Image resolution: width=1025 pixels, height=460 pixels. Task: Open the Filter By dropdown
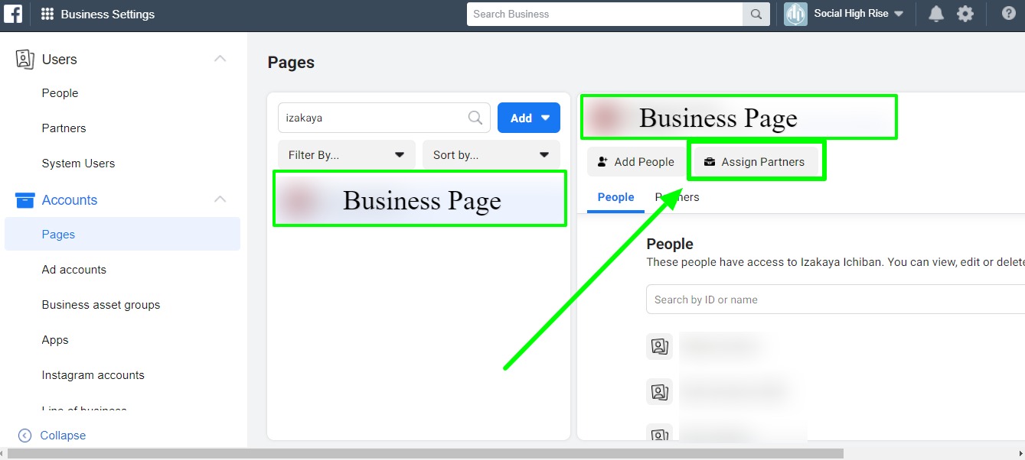(x=347, y=154)
